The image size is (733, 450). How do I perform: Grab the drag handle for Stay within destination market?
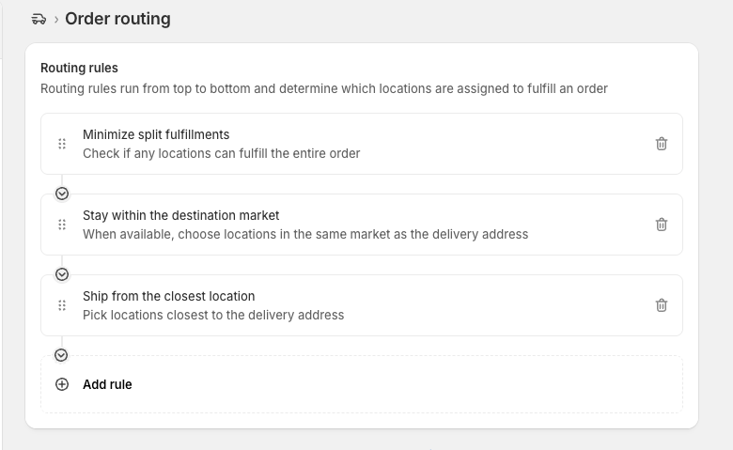coord(62,225)
